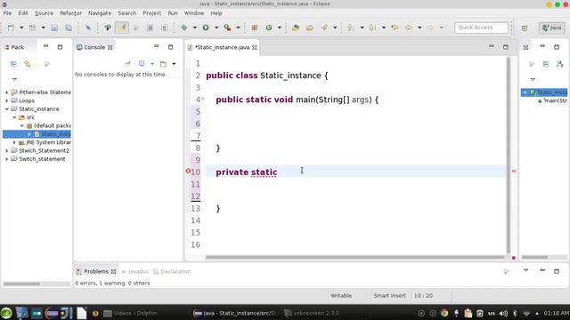The width and height of the screenshot is (570, 320).
Task: Click the New Java Package icon
Action: pyautogui.click(x=255, y=28)
